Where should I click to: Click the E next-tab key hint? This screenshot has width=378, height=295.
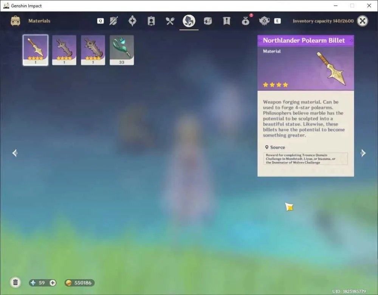click(x=277, y=21)
